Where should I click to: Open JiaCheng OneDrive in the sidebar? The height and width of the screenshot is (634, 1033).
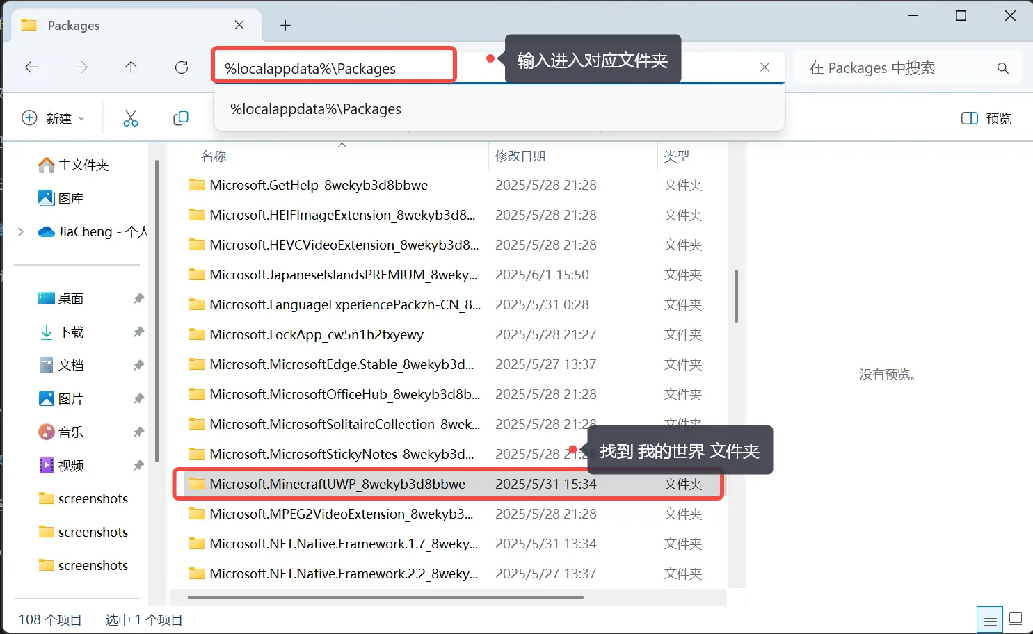(x=93, y=231)
